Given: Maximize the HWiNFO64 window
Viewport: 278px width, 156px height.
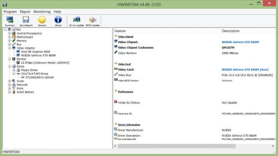Looking at the screenshot, I should [259, 3].
